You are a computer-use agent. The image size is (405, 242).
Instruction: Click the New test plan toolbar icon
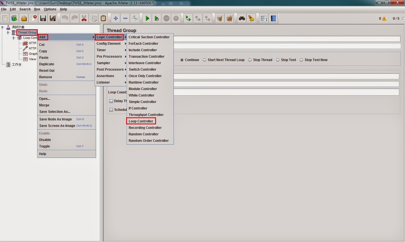pyautogui.click(x=5, y=19)
